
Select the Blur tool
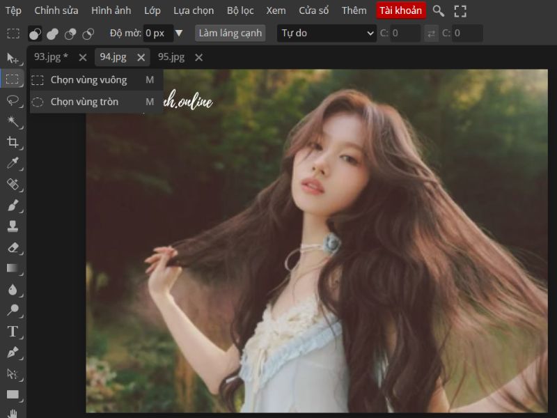click(13, 290)
